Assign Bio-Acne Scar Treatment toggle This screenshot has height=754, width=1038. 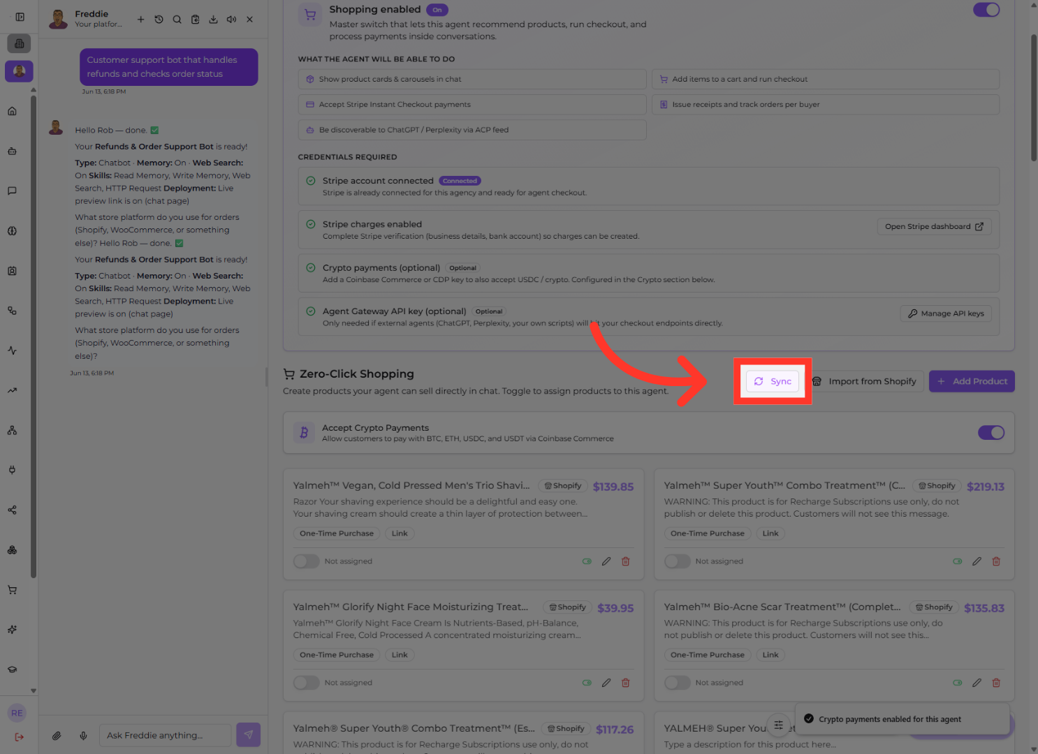point(677,683)
